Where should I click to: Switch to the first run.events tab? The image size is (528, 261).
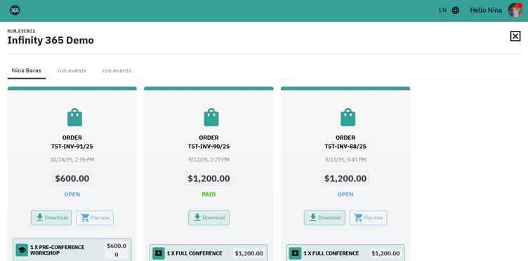[72, 71]
